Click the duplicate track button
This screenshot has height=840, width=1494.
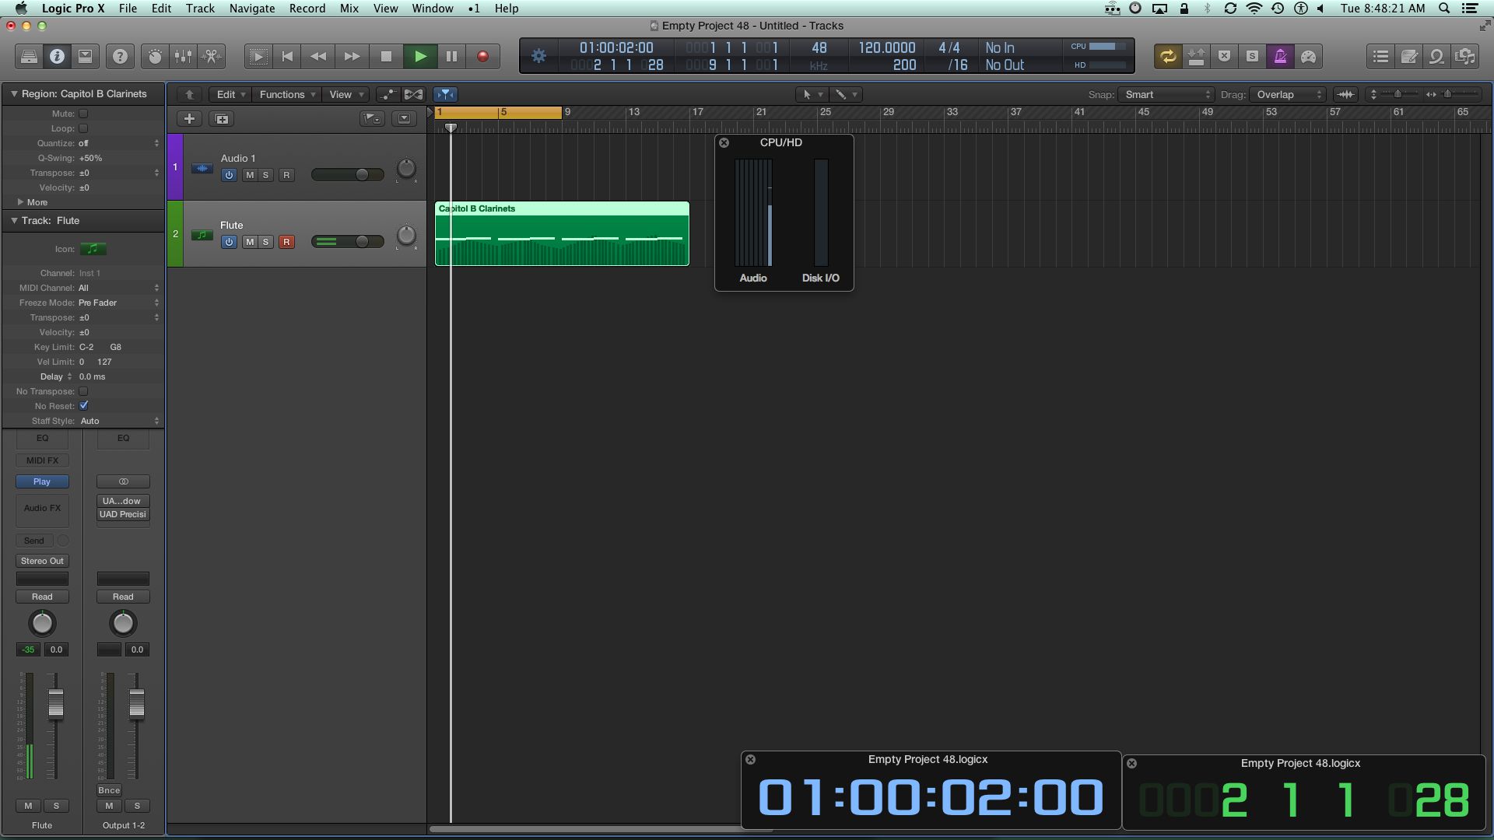[222, 118]
